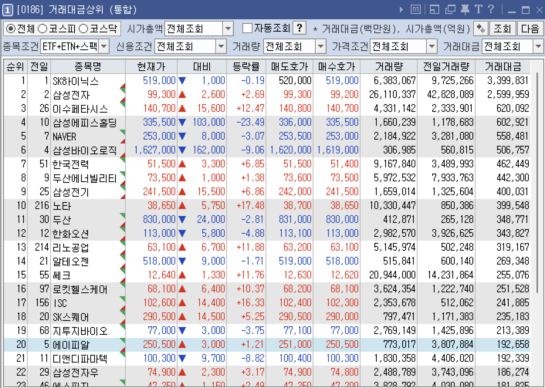545x388 pixels.
Task: Click the down triangle on the SK하이닉스 row
Action: [x=182, y=81]
